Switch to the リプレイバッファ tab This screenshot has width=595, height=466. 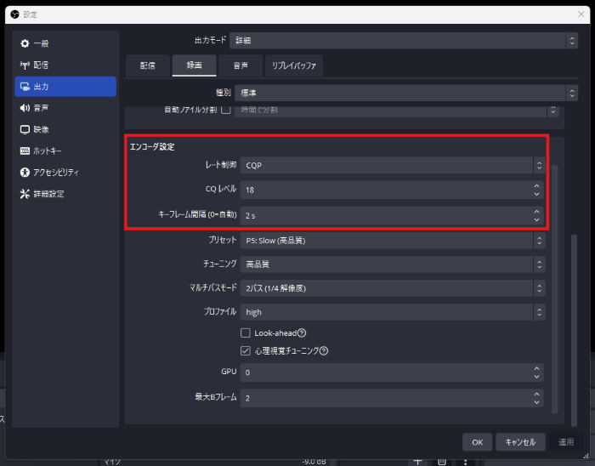click(x=294, y=65)
